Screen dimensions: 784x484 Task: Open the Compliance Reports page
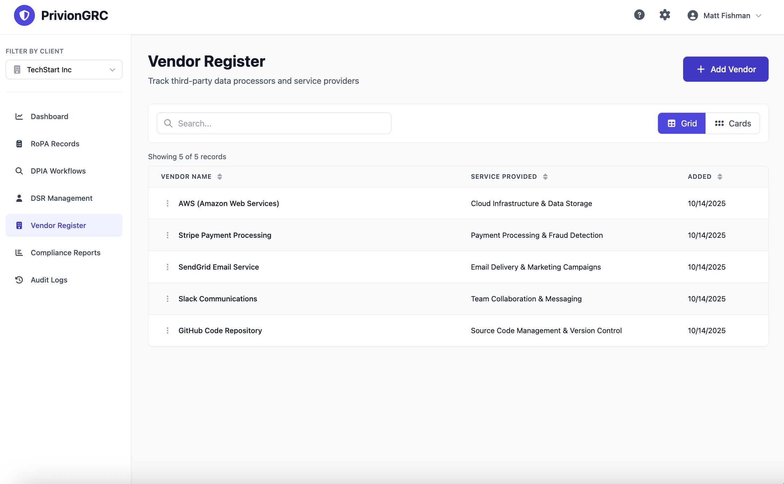pos(65,252)
